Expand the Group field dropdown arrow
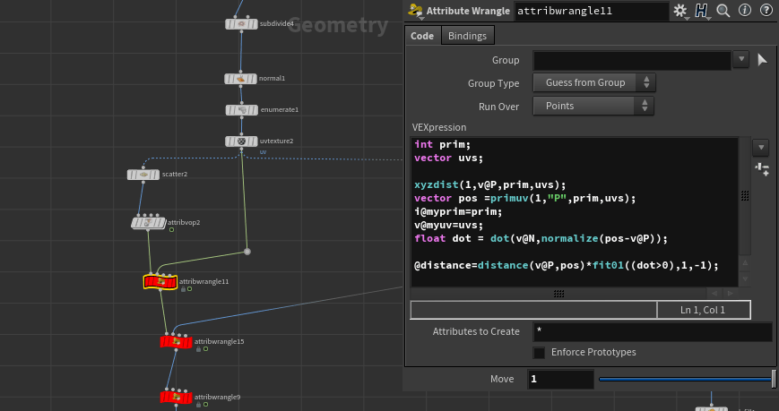 (740, 60)
